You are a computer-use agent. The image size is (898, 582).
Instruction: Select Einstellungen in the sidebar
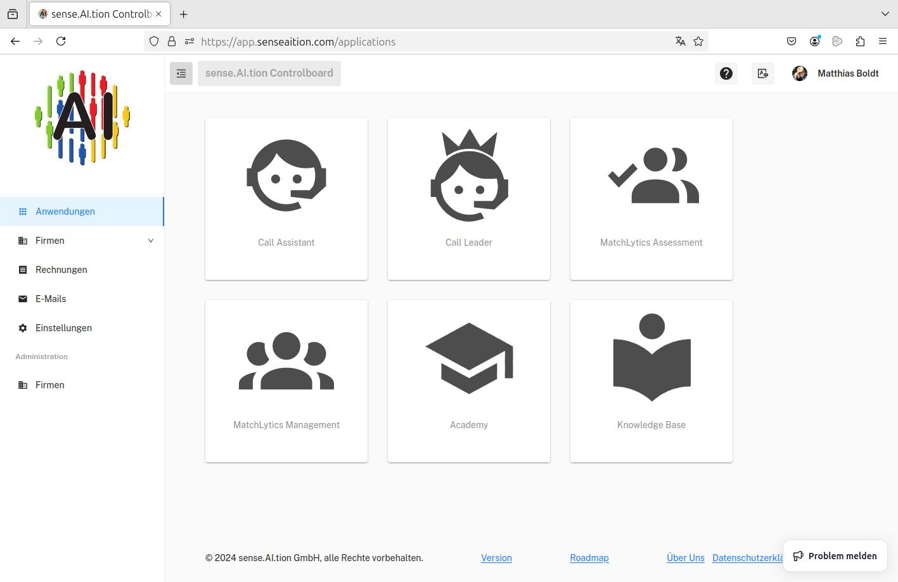[x=82, y=328]
